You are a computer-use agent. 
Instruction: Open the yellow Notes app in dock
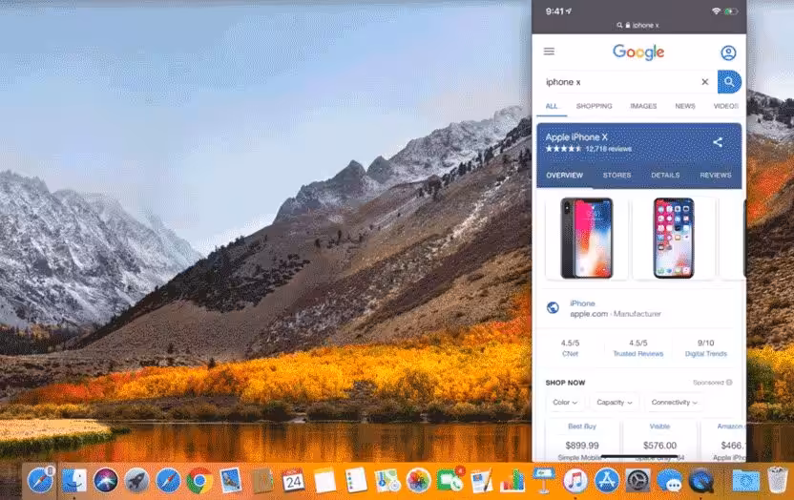pyautogui.click(x=324, y=480)
